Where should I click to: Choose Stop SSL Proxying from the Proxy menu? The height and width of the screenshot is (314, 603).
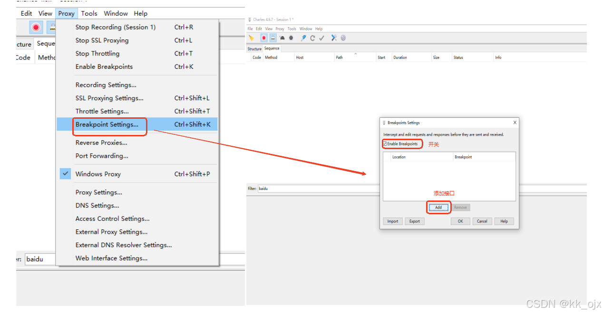[x=137, y=40]
